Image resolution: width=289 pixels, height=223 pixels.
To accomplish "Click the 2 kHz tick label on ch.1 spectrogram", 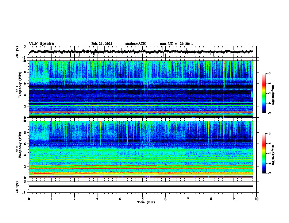I will coord(26,106).
